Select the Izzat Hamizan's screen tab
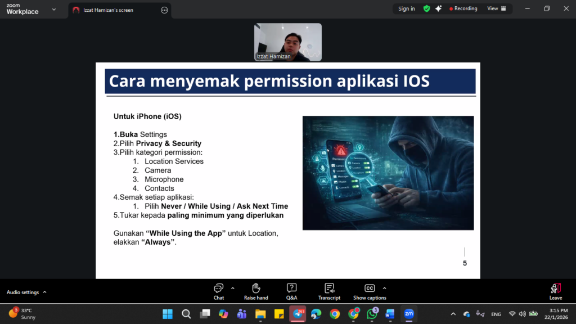 tap(112, 10)
